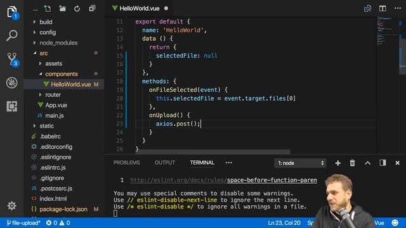
Task: Maximize the terminal panel with chevron up
Action: pos(368,163)
